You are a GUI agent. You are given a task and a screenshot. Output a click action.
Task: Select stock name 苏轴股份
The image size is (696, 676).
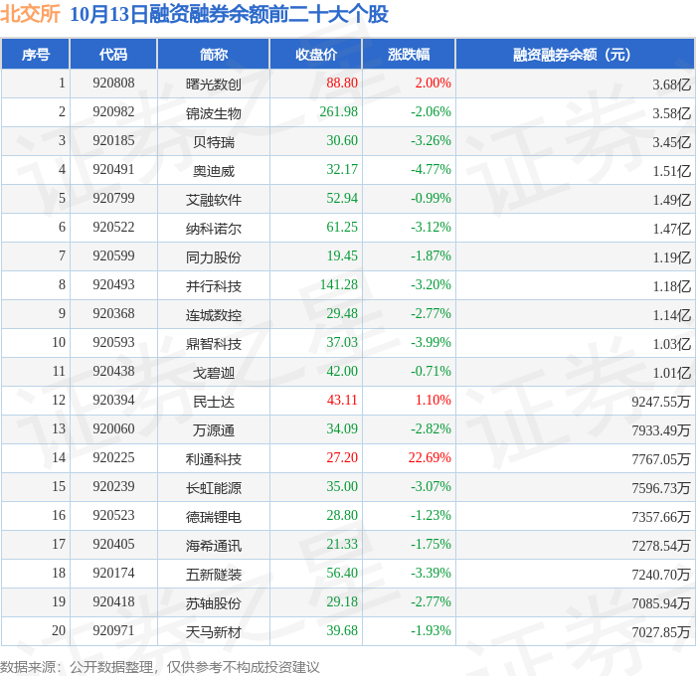(x=214, y=603)
